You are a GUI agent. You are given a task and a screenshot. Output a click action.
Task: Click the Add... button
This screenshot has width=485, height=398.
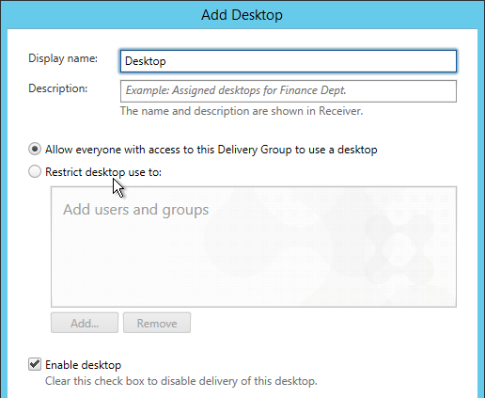pyautogui.click(x=85, y=323)
